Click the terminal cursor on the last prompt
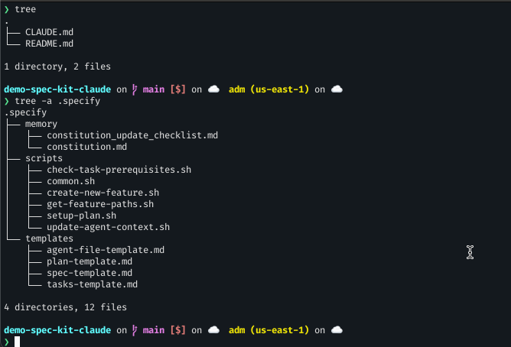 17,342
